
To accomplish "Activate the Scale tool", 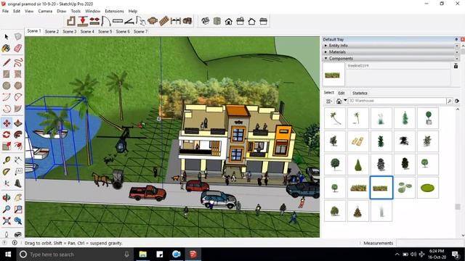I will click(7, 146).
